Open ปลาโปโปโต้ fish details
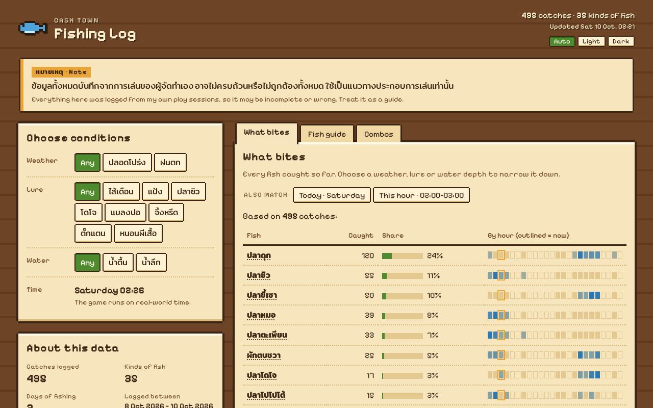Viewport: 653px width, 408px height. (x=266, y=395)
